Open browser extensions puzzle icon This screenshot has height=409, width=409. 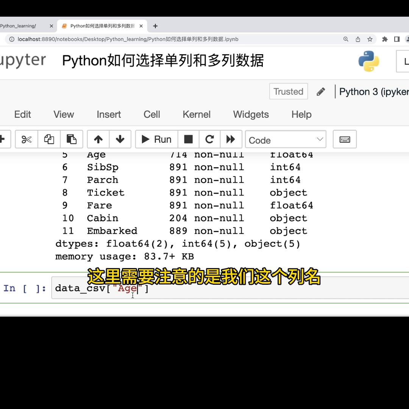(385, 39)
